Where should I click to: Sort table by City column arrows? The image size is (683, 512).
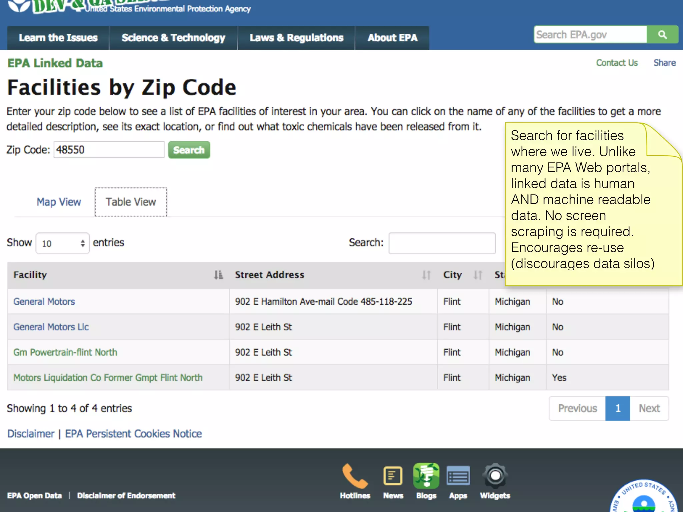pos(478,275)
